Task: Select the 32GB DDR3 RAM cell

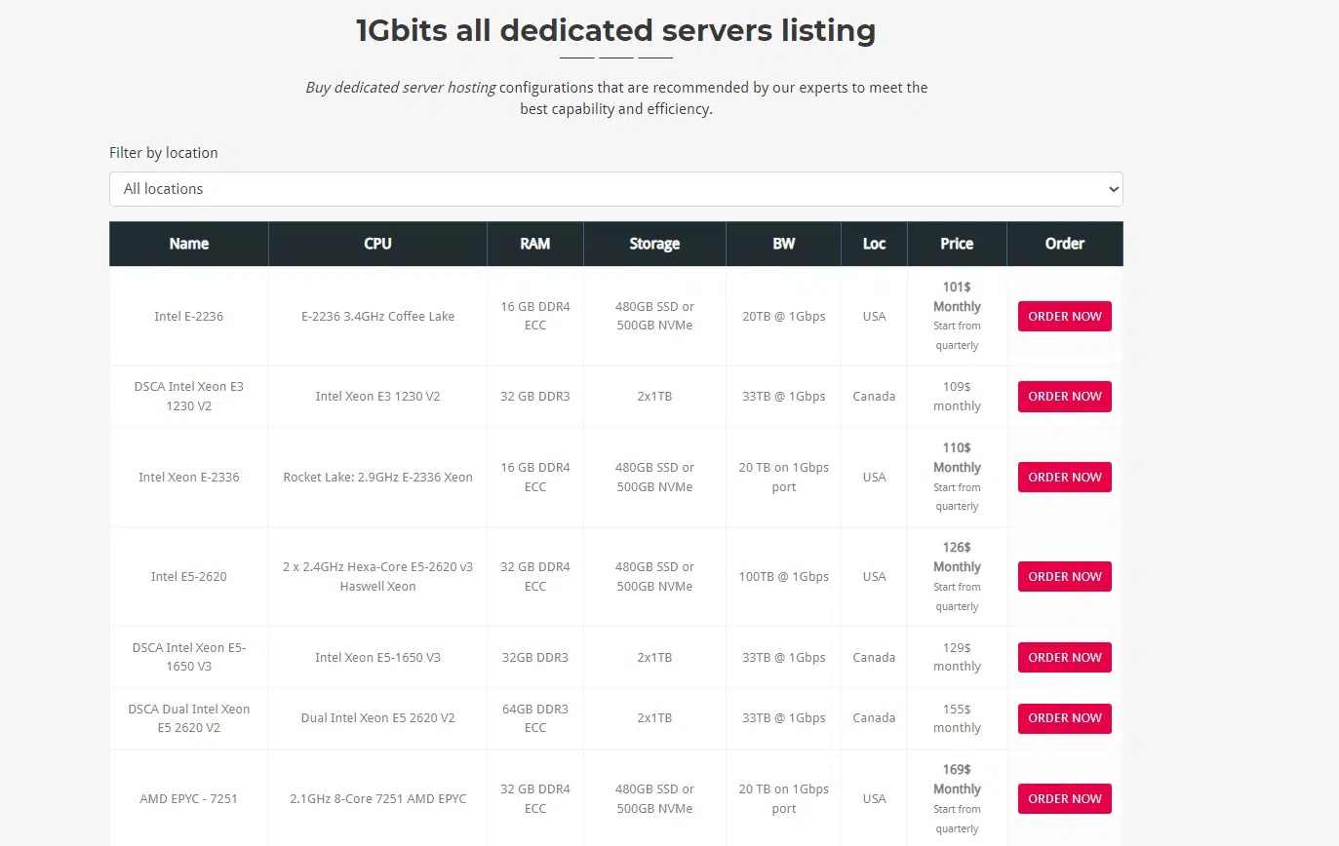Action: coord(535,657)
